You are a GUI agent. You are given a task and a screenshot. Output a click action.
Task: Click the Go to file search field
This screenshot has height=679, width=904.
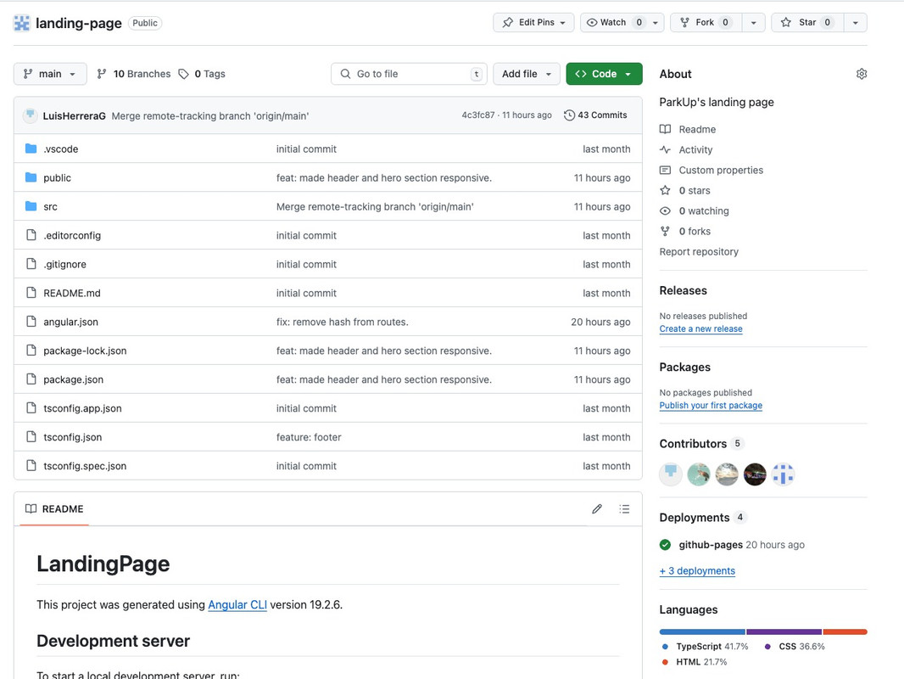(409, 74)
